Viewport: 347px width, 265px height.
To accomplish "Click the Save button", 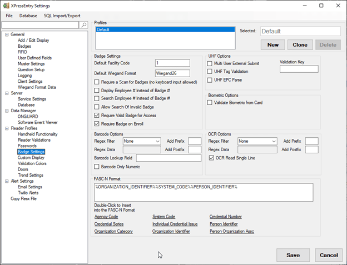I will click(x=293, y=254).
